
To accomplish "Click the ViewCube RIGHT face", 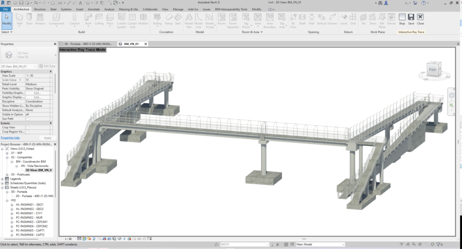I will (432, 70).
